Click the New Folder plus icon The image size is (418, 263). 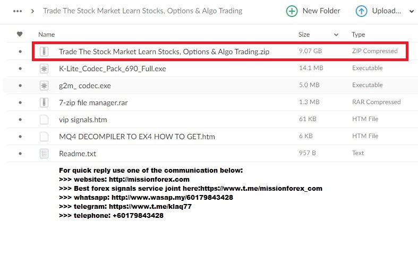(x=292, y=11)
